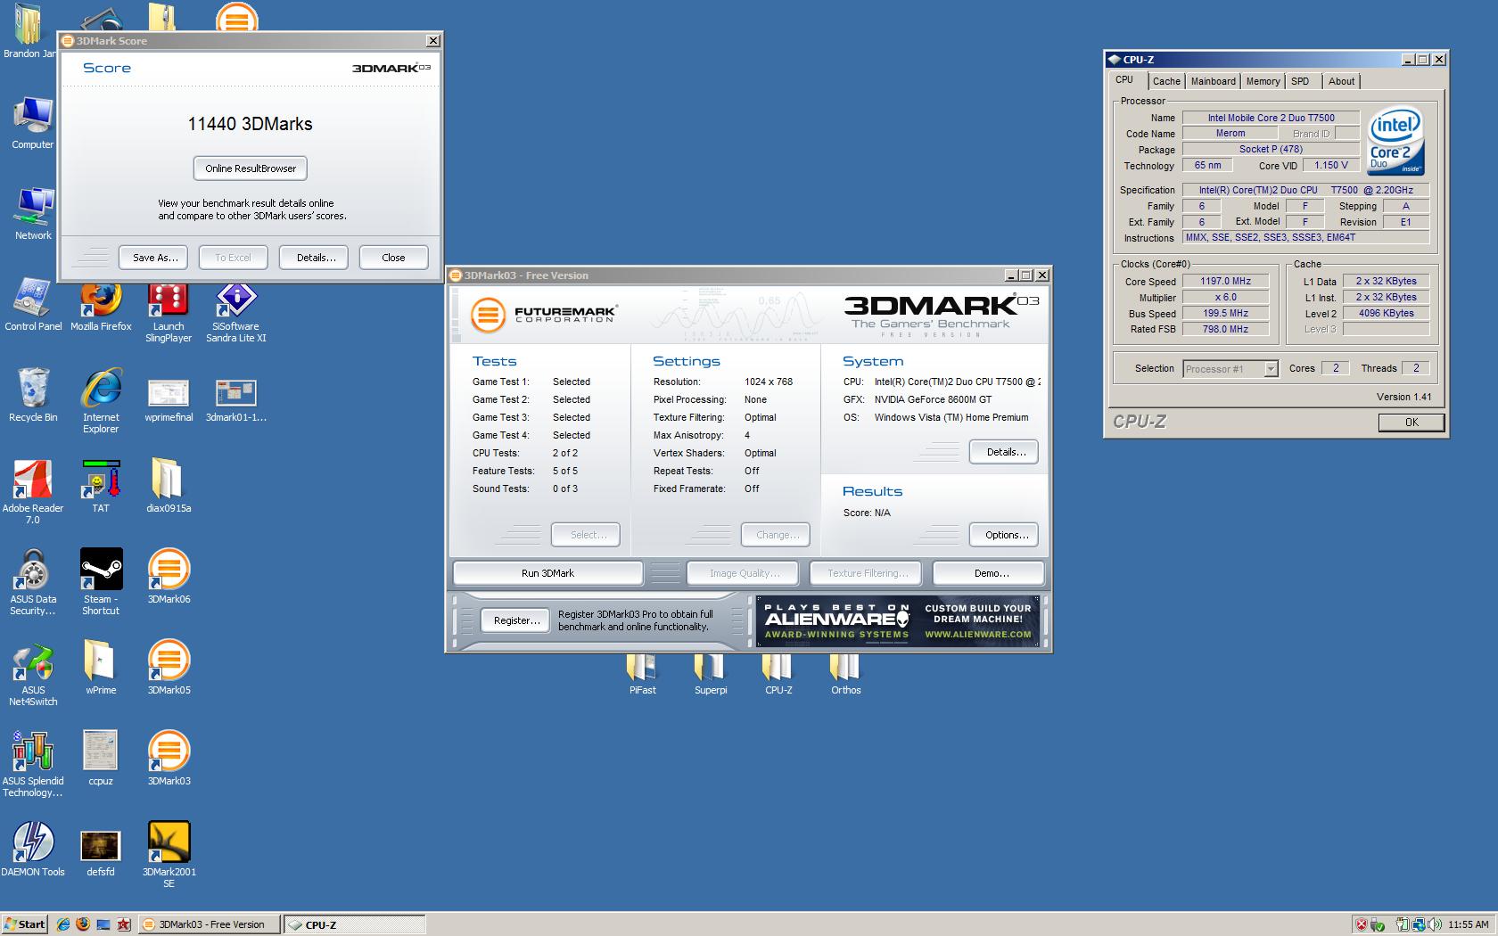Viewport: 1498px width, 936px height.
Task: Select CPU-Z taskbar button
Action: [354, 924]
